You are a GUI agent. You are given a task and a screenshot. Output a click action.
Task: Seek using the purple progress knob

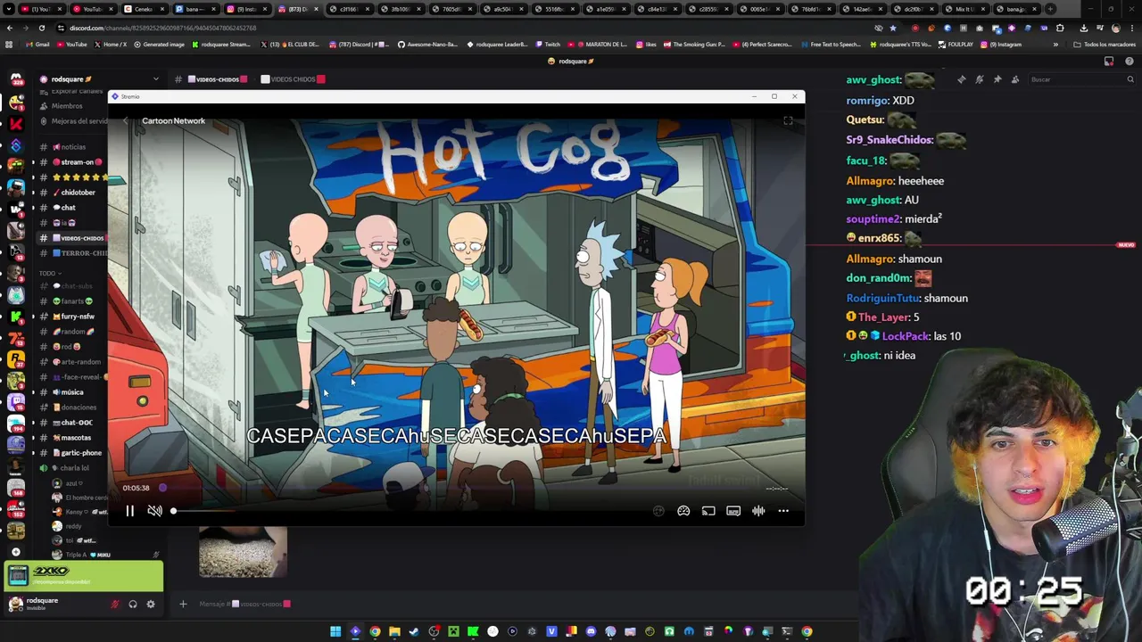(162, 488)
